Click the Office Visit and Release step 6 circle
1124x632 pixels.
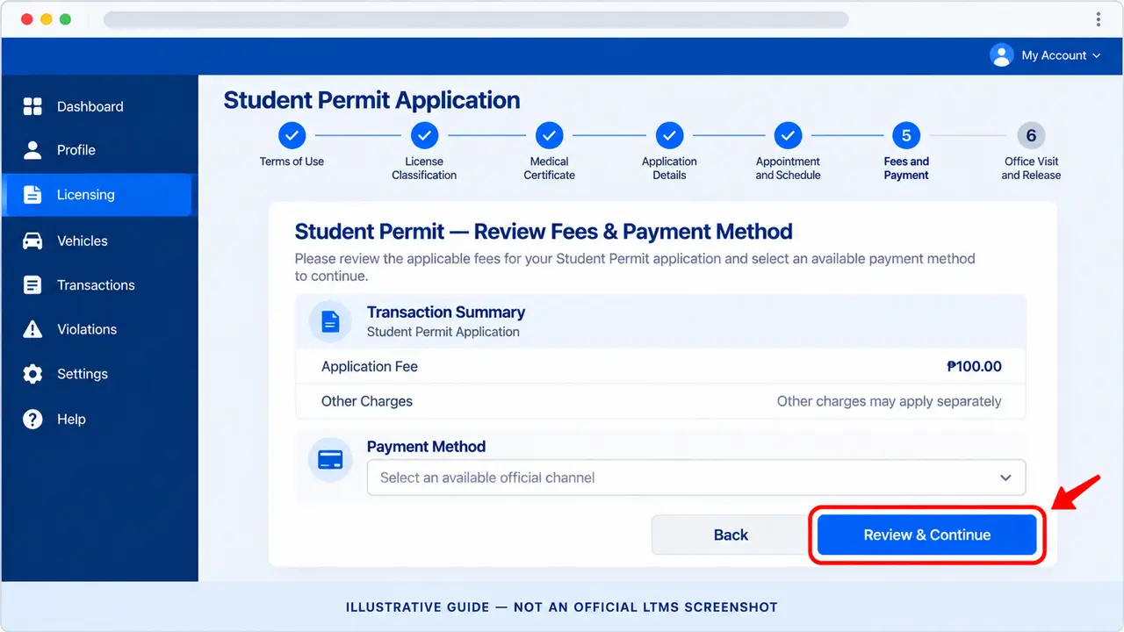(1031, 135)
